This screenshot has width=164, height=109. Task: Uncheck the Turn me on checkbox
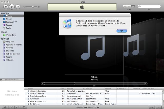tap(28, 99)
